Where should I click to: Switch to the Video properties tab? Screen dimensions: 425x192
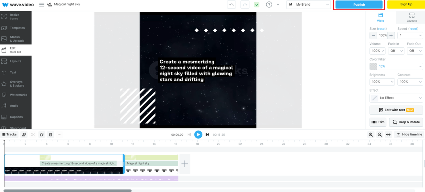[381, 17]
